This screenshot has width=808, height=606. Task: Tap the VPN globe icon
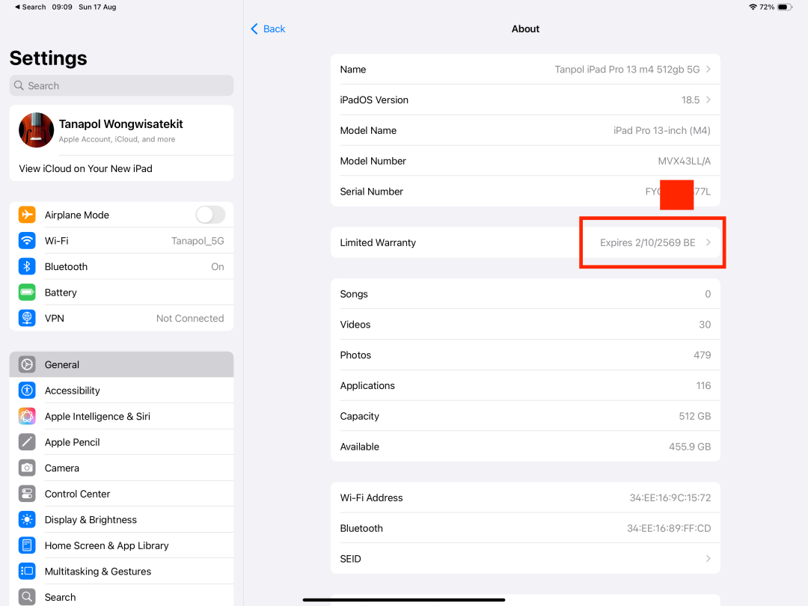27,318
